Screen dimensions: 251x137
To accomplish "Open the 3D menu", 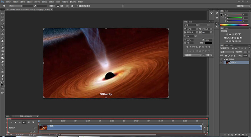I will 58,2.
